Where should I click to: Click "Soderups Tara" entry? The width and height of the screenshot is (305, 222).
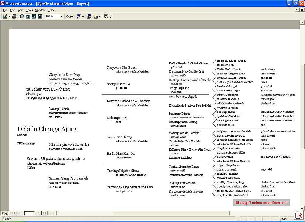click(x=117, y=118)
